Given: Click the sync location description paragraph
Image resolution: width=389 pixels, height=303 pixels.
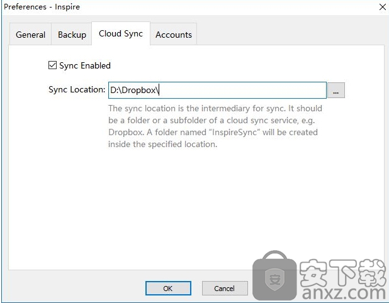Looking at the screenshot, I should click(x=215, y=126).
